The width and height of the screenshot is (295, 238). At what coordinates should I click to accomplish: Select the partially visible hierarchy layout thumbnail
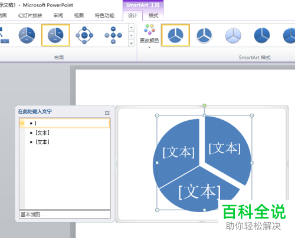pos(4,35)
